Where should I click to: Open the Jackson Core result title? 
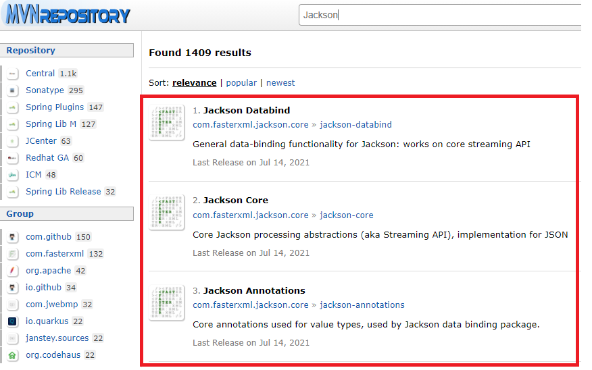pyautogui.click(x=236, y=201)
